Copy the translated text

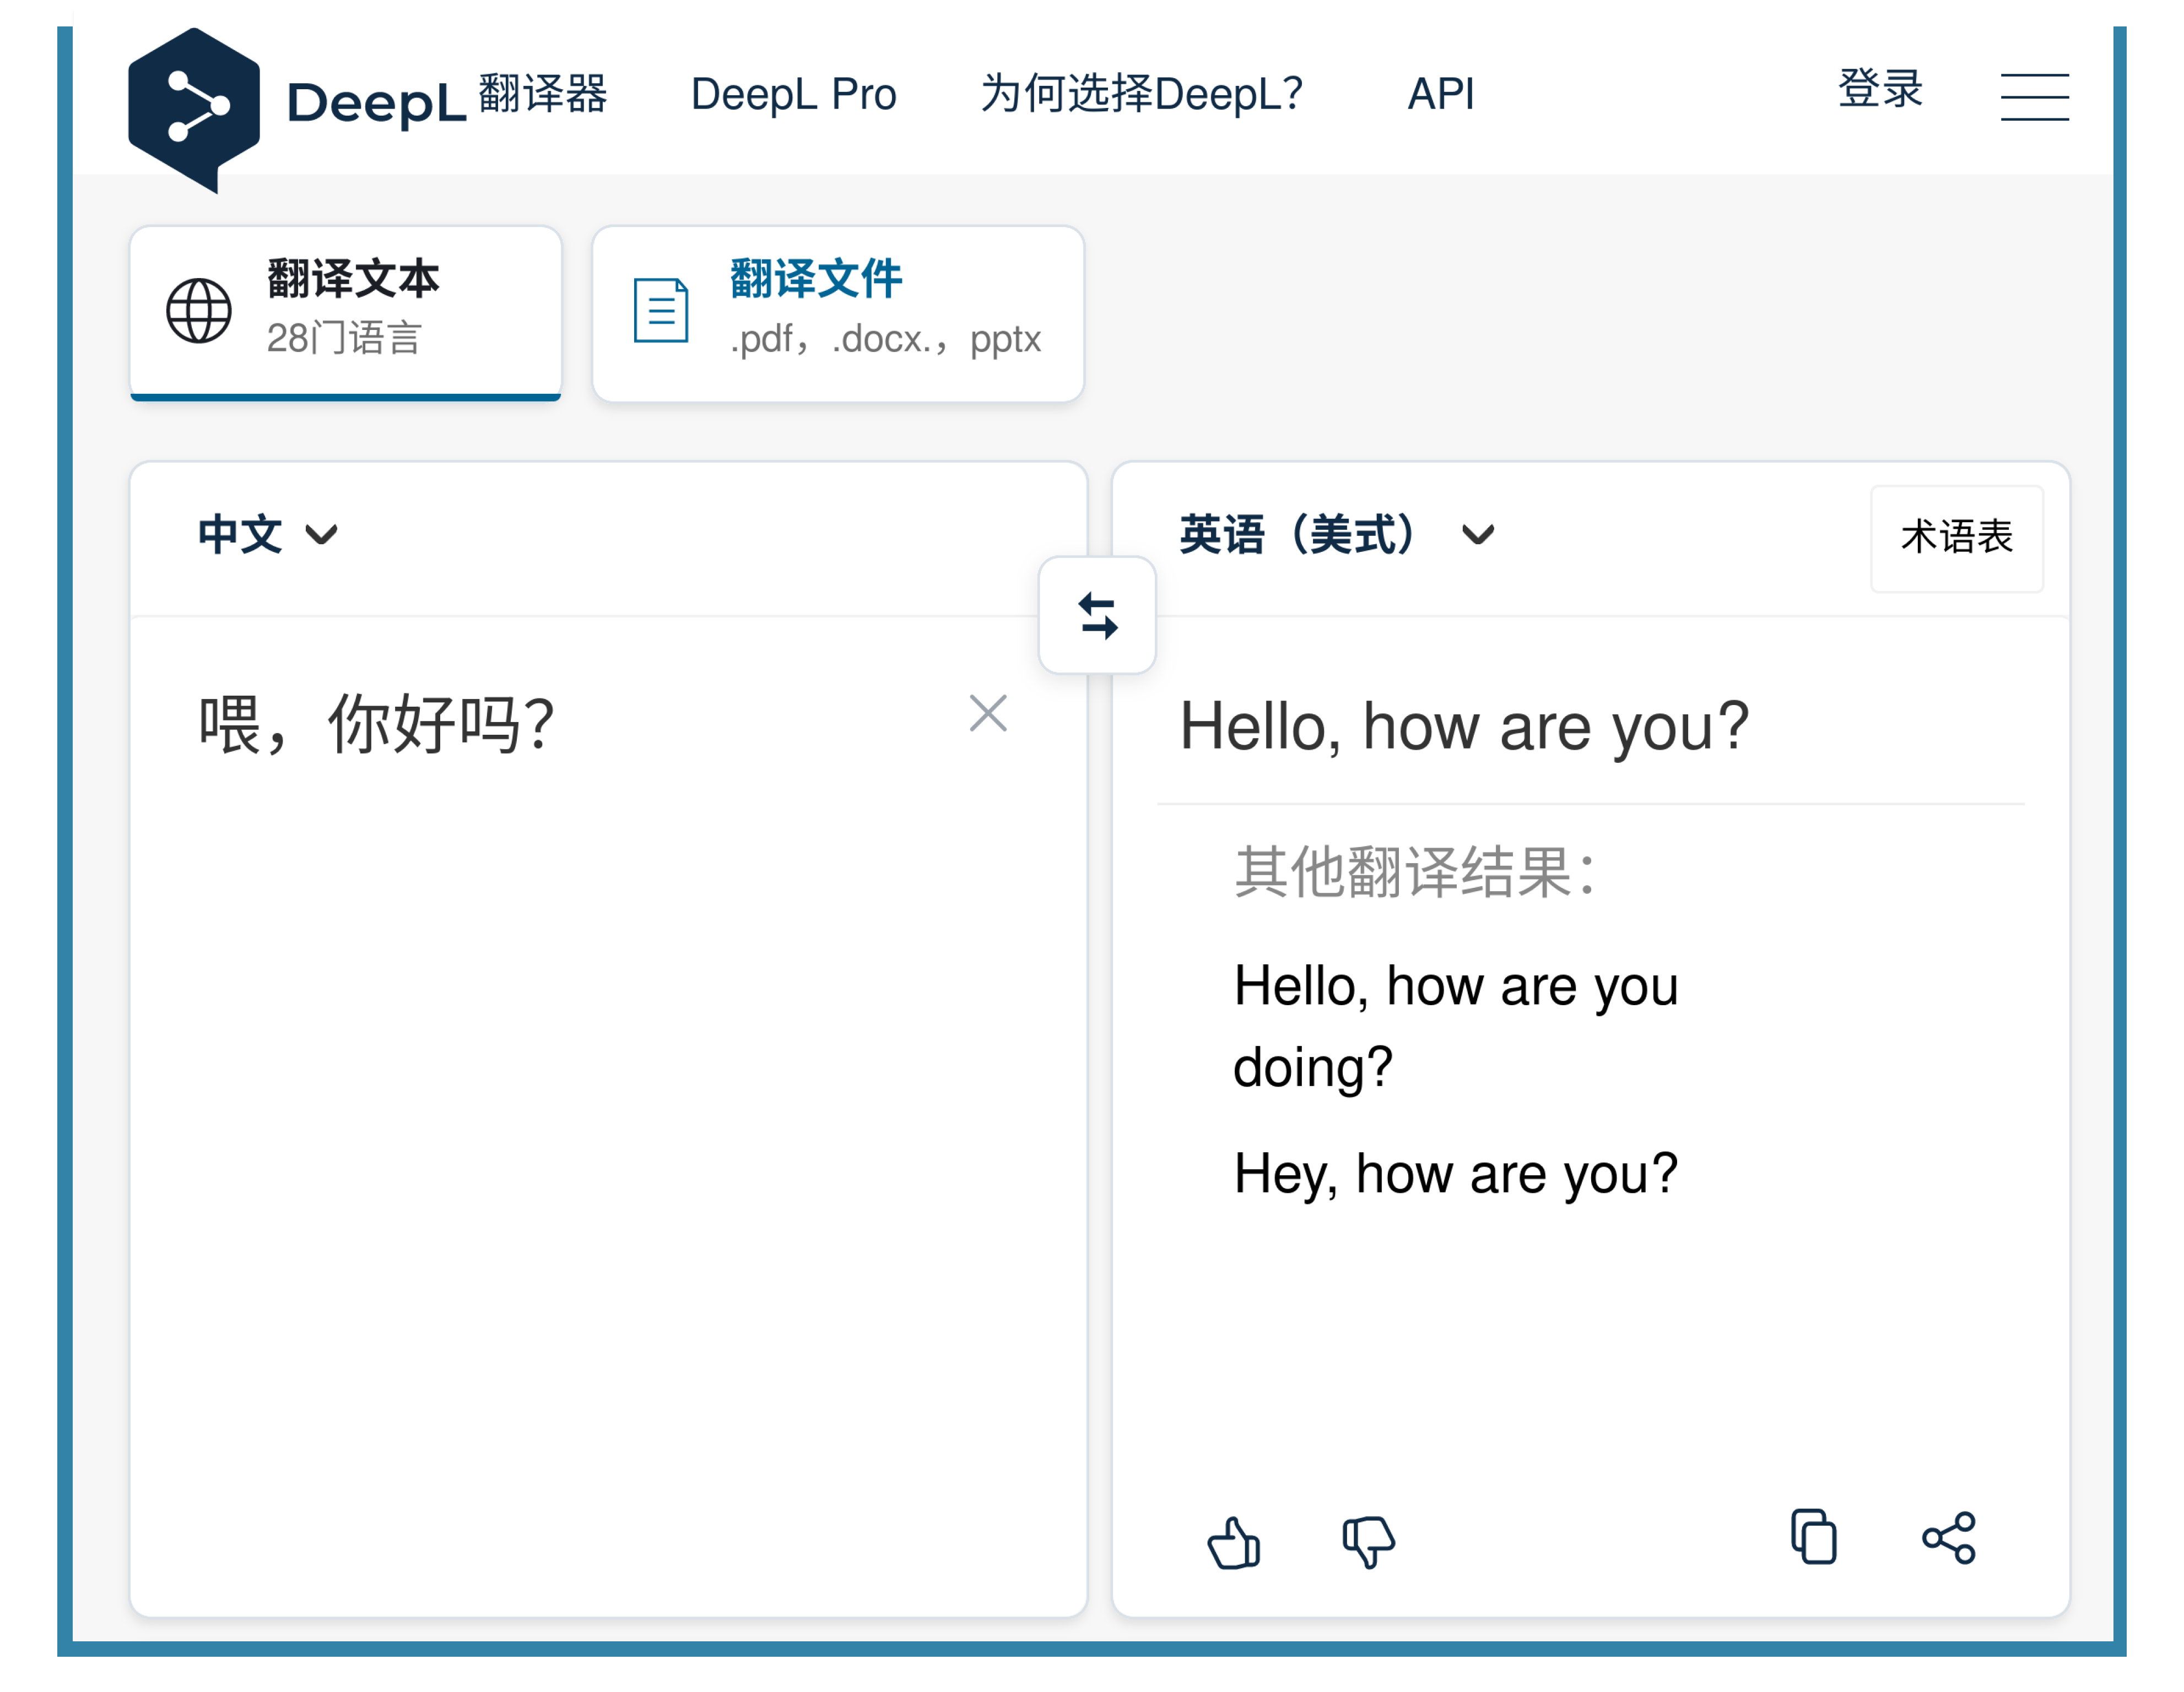tap(1813, 1536)
